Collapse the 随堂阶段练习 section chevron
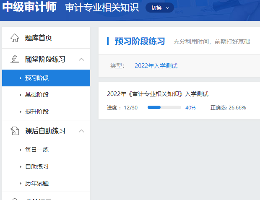 click(x=81, y=59)
